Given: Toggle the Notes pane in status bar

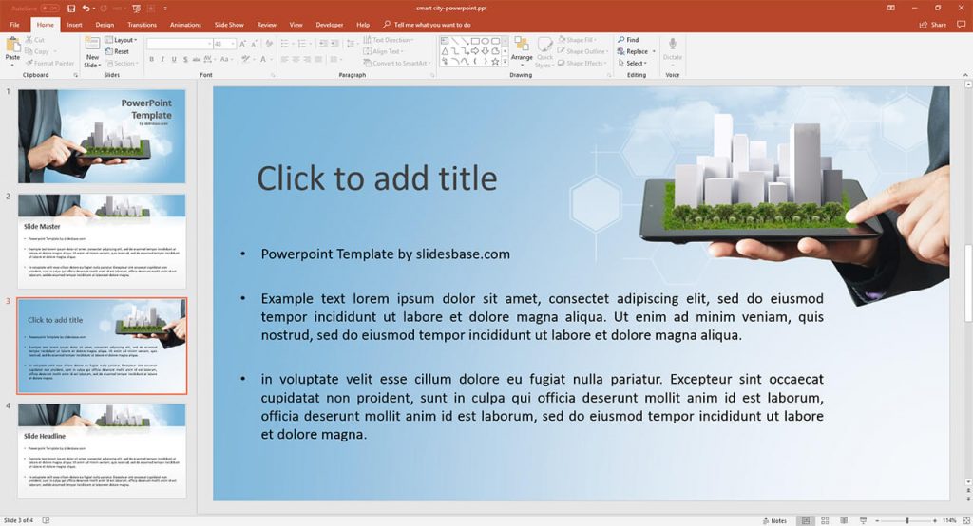Looking at the screenshot, I should click(774, 520).
